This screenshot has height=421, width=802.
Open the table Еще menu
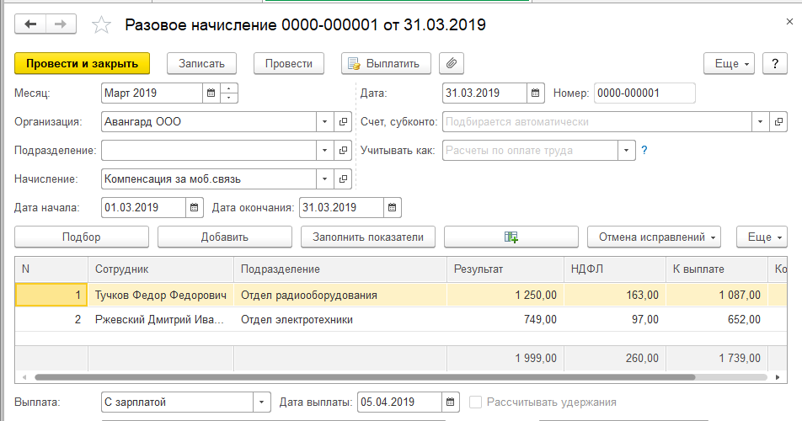coord(762,237)
